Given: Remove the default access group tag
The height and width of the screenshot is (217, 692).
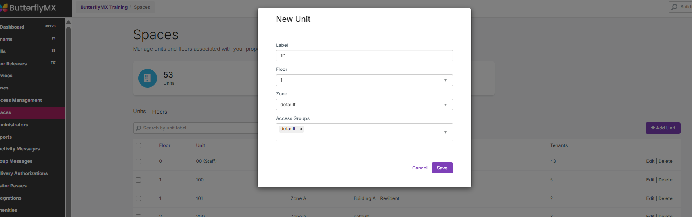Looking at the screenshot, I should click(301, 129).
